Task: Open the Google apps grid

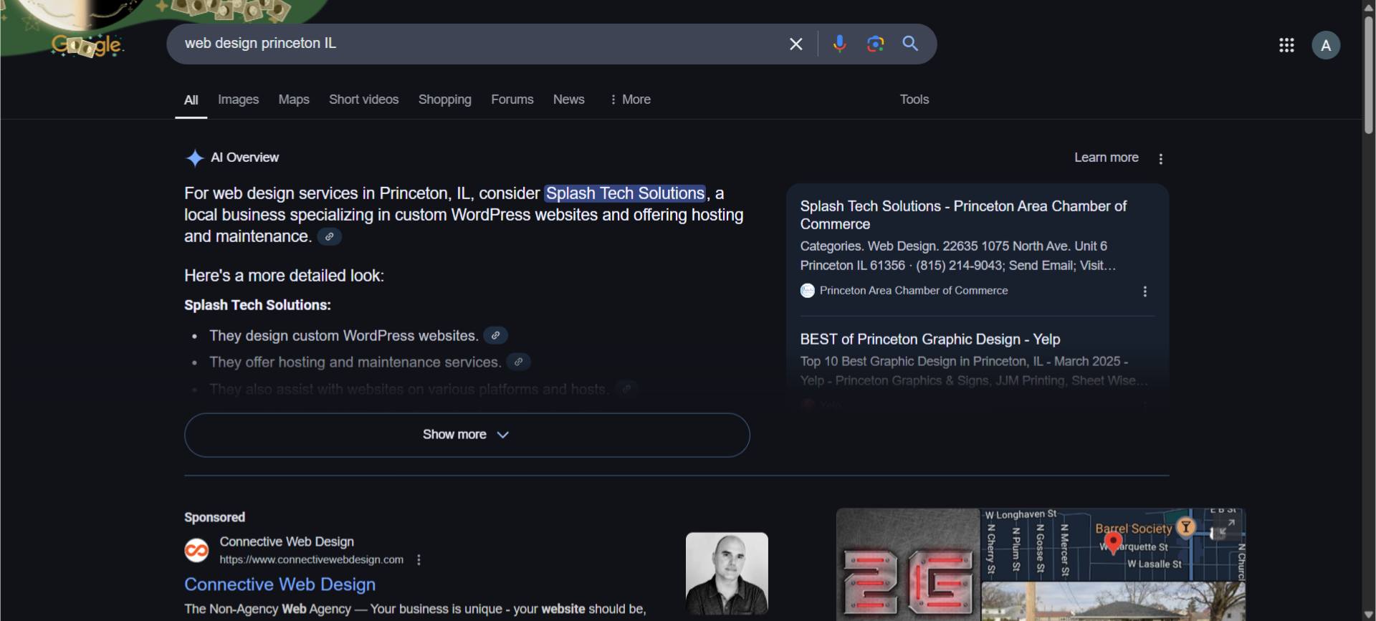Action: point(1286,45)
